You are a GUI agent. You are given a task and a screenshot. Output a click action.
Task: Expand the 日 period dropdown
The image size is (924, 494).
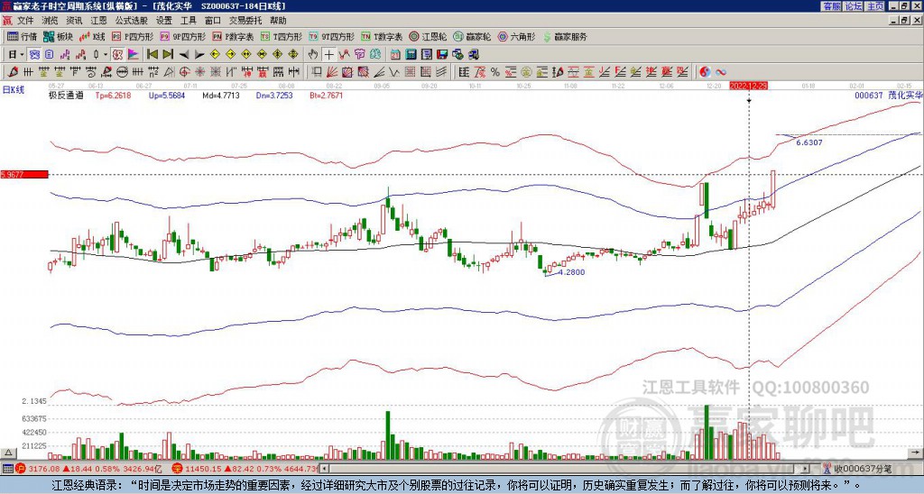tap(23, 54)
